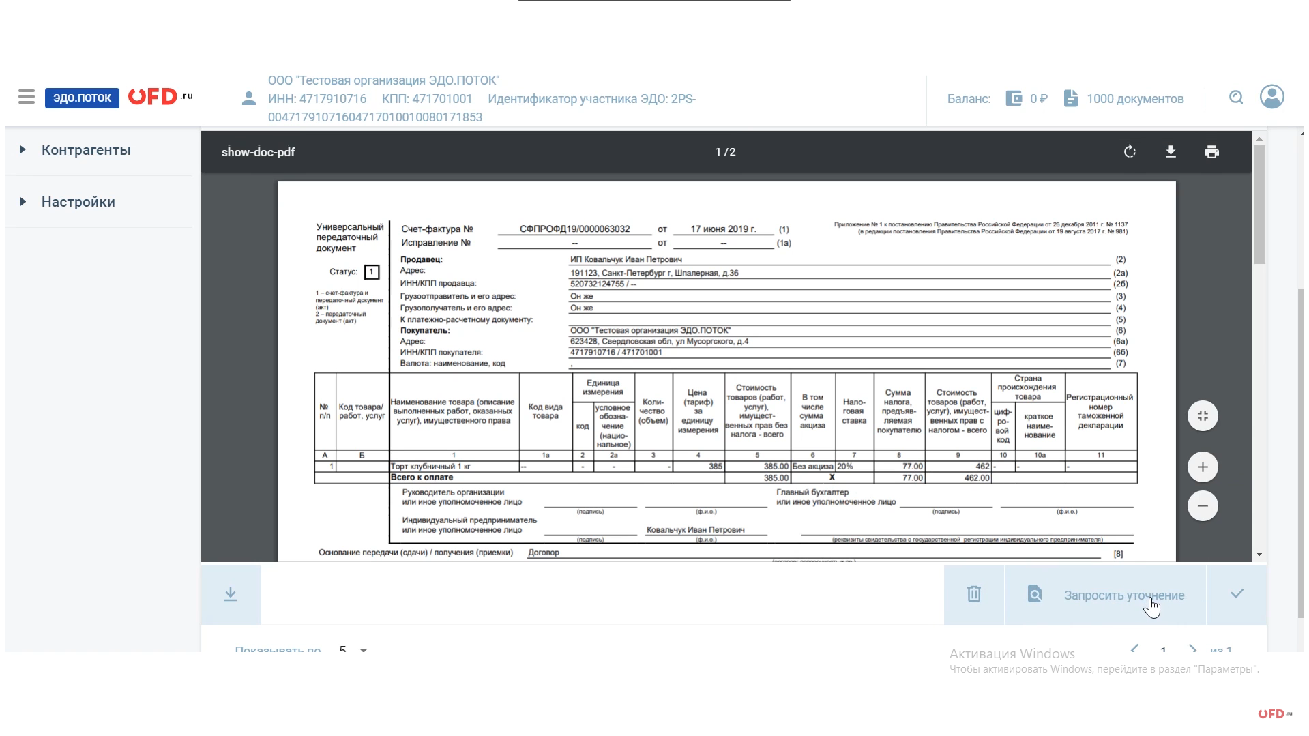Click the Статус box with value 1
Screen dimensions: 1309x736
click(372, 272)
